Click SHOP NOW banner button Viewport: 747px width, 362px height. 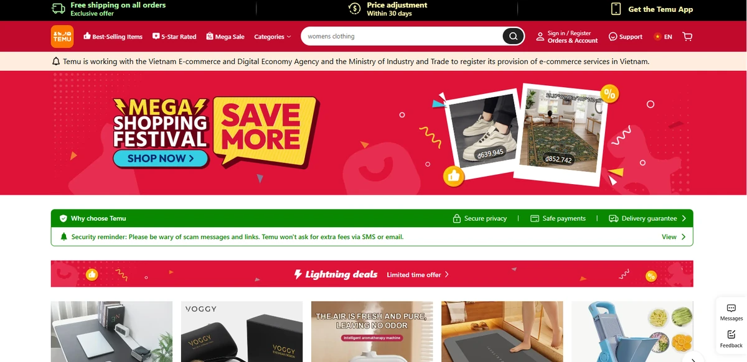pos(161,159)
